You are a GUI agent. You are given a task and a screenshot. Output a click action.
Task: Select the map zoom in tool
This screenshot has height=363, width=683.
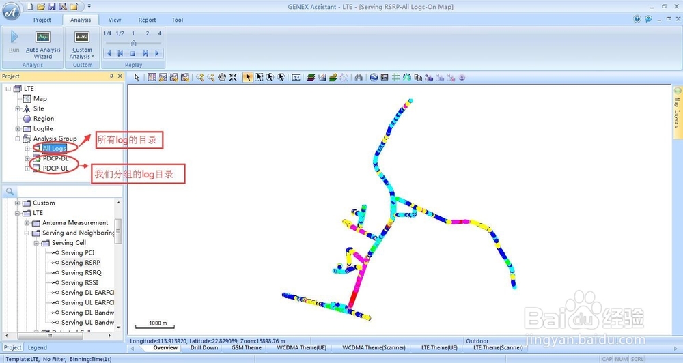[x=200, y=78]
